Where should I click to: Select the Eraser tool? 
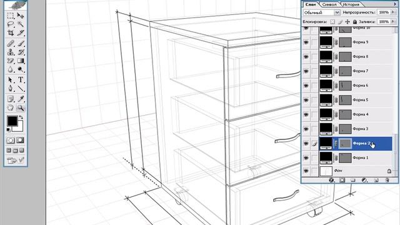point(11,61)
